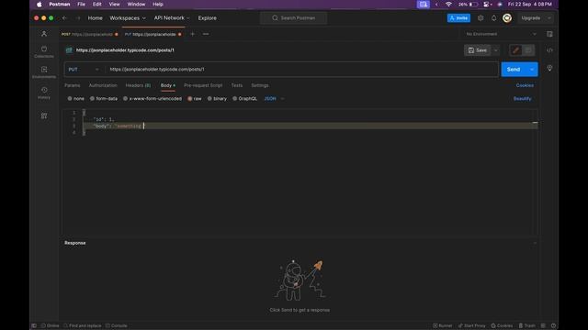Switch to edit mode pencil icon
588x330 pixels.
pyautogui.click(x=515, y=50)
